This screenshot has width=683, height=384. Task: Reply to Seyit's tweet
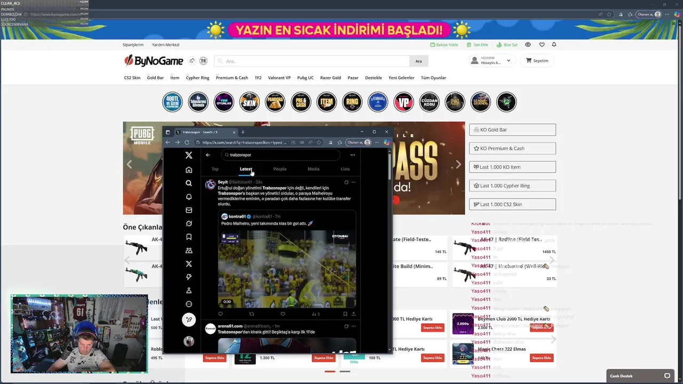[x=220, y=314]
